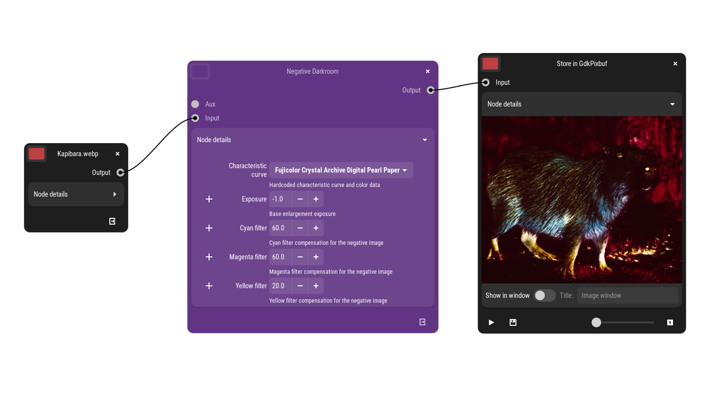The image size is (712, 401).
Task: Click the play icon in Store in GdkPixbuf node
Action: [491, 322]
